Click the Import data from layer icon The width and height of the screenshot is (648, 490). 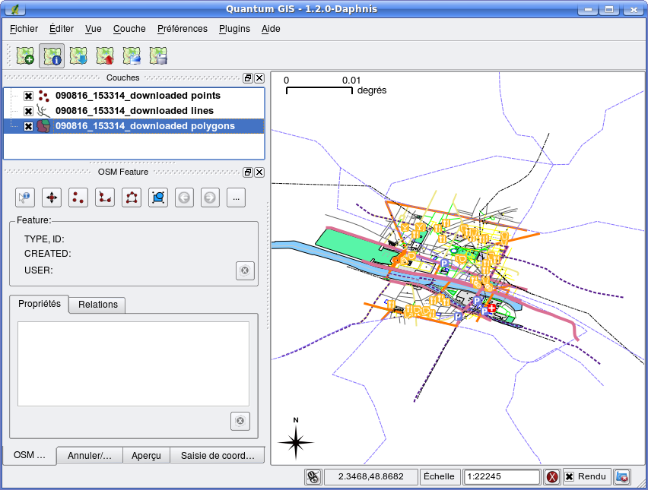click(132, 55)
